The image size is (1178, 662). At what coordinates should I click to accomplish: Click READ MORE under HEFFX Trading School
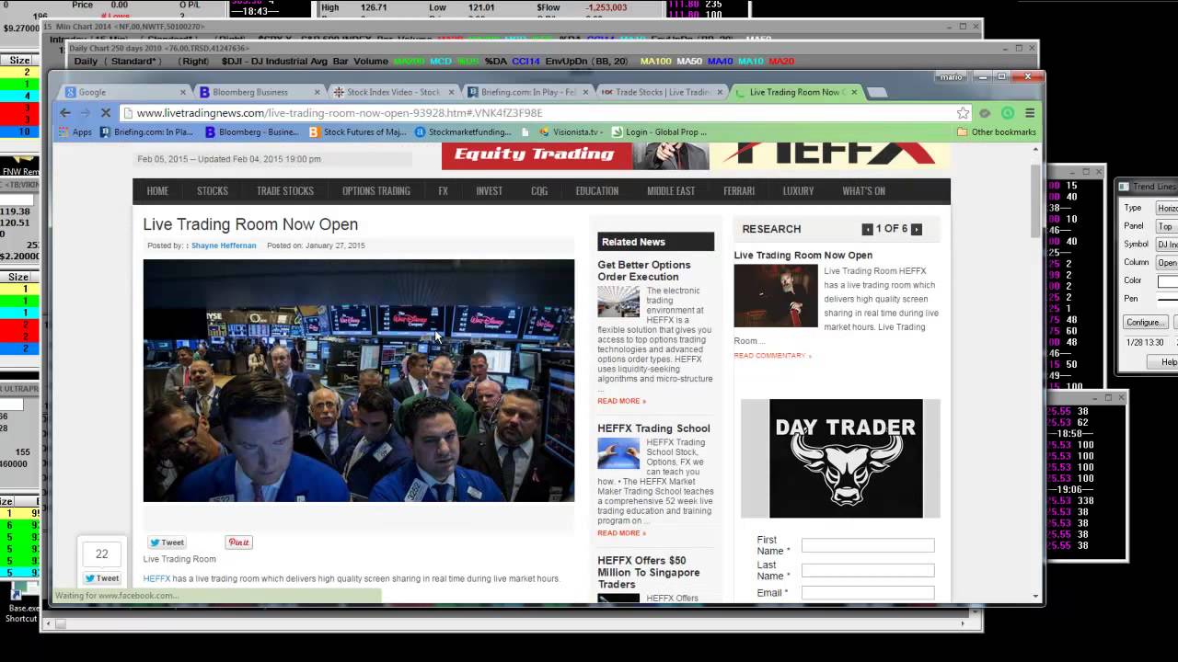pos(621,533)
